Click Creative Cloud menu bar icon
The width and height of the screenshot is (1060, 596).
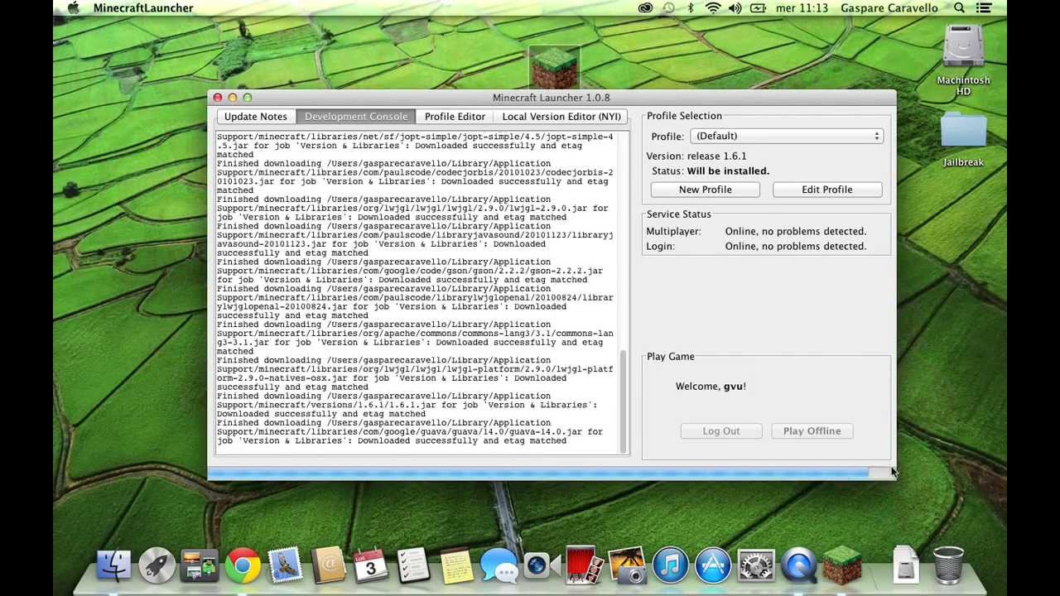(646, 8)
